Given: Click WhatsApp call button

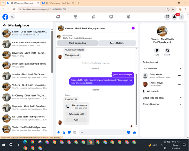Looking at the screenshot, I should (76, 114).
